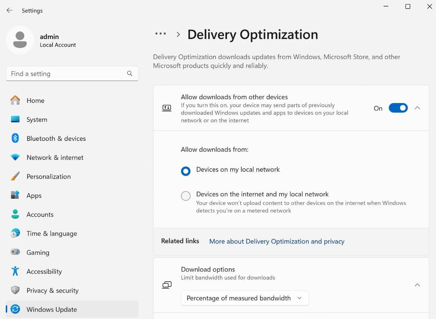Click the Gaming controller icon
The height and width of the screenshot is (319, 436).
15,252
